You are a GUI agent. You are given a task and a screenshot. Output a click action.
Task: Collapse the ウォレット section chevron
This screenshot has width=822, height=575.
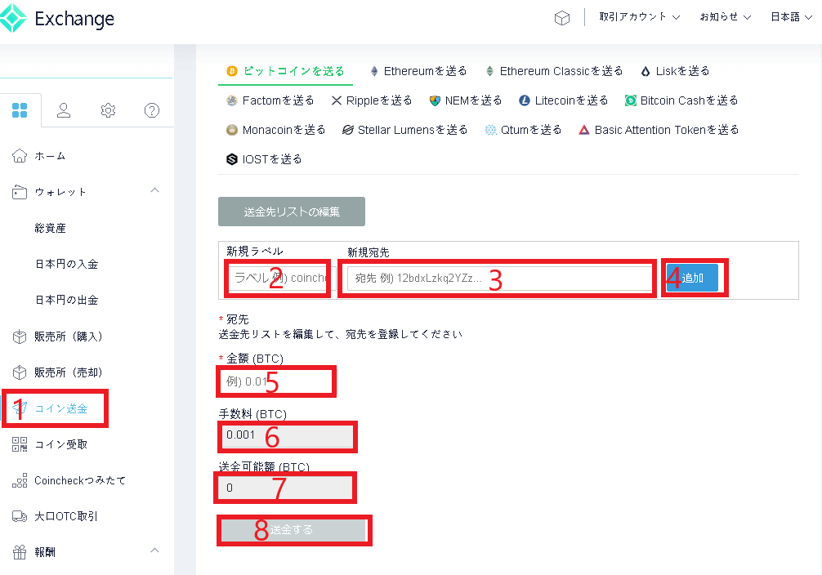coord(154,190)
